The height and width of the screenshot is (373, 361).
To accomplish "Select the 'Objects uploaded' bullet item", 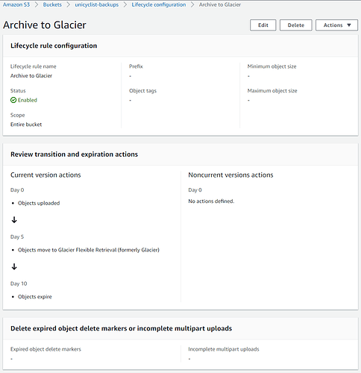I will pyautogui.click(x=39, y=203).
